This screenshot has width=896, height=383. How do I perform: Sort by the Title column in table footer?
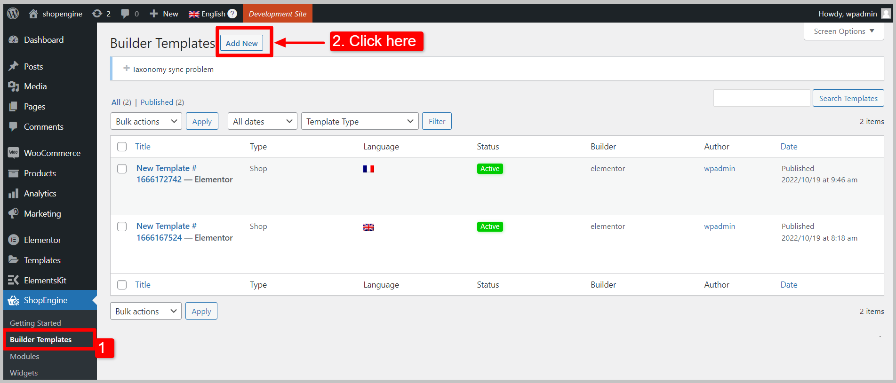click(143, 285)
